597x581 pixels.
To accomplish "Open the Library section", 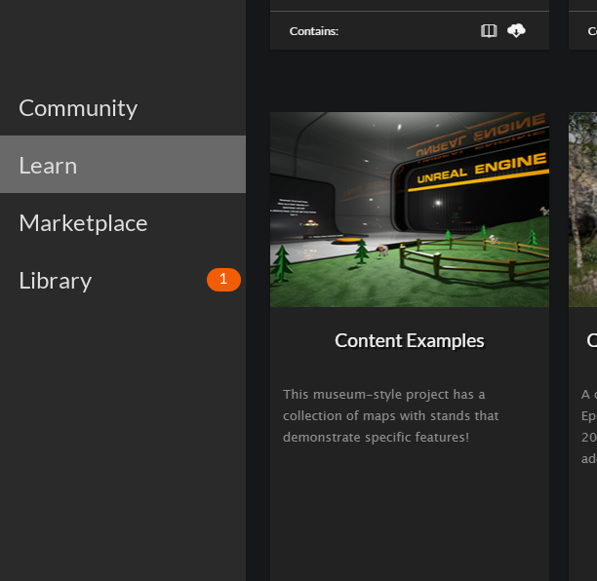I will (x=123, y=281).
